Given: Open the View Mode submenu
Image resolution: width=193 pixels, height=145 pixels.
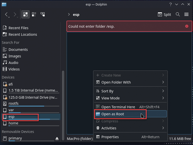Looking at the screenshot, I should (x=130, y=98).
